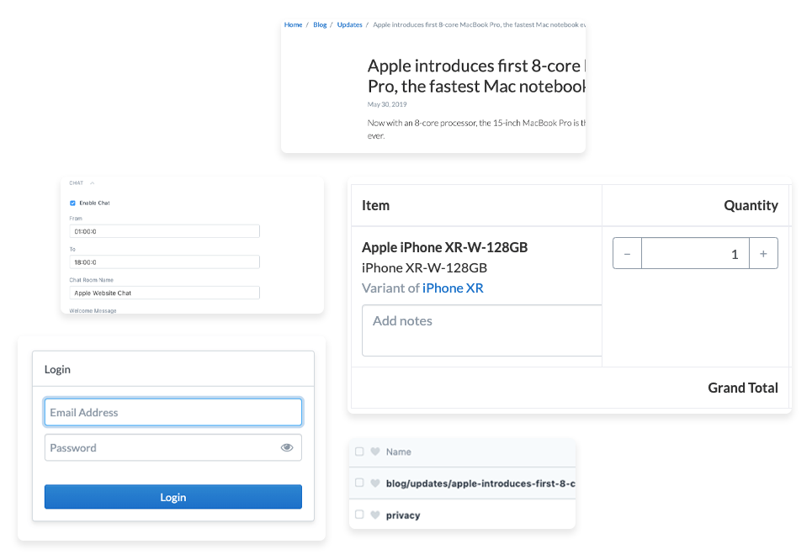Screen dimensions: 812x560
Task: Toggle password visibility eye icon
Action: 287,447
